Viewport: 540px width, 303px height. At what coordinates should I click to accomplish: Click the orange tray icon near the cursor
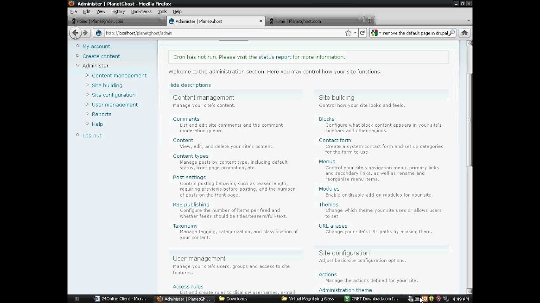point(424,299)
